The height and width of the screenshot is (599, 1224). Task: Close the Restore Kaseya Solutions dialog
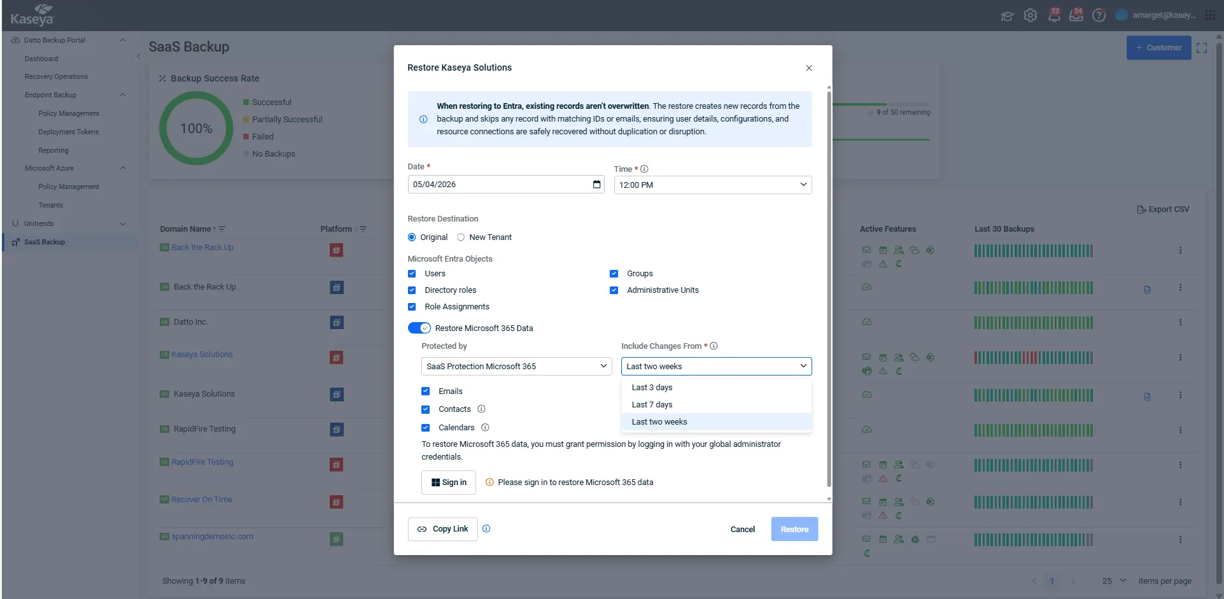pyautogui.click(x=809, y=68)
